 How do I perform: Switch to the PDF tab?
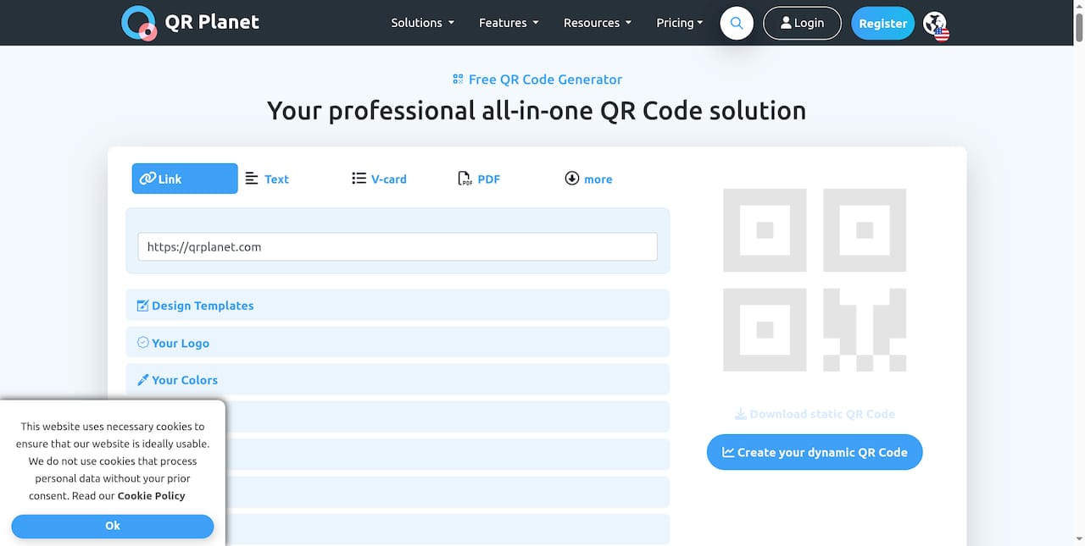[x=479, y=179]
